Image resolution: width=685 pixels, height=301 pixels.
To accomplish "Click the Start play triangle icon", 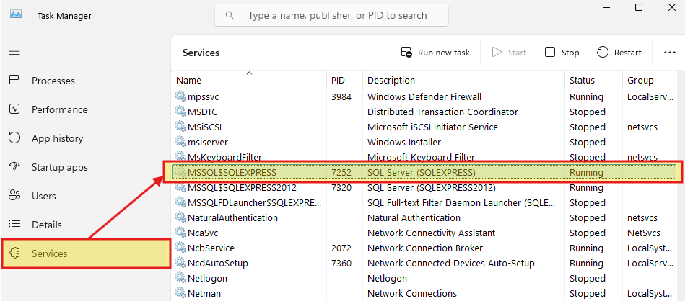I will tap(497, 53).
